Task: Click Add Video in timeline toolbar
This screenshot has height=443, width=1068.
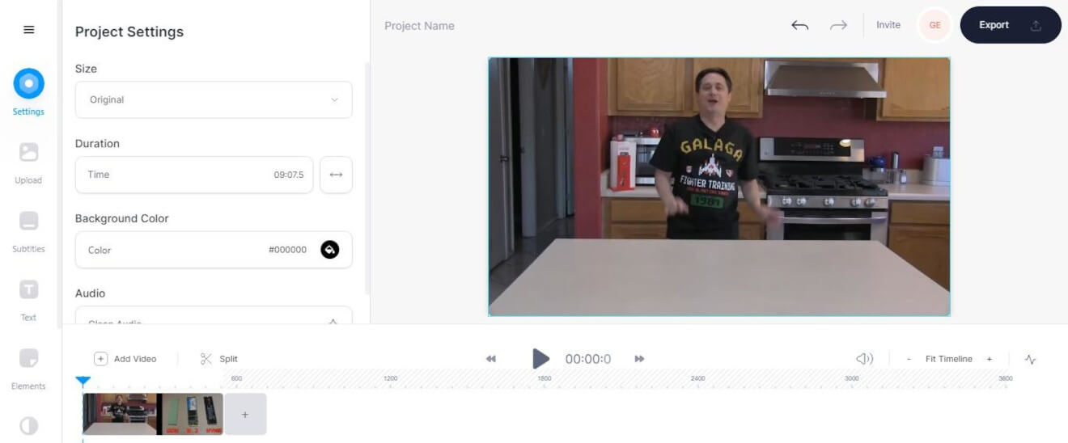Action: point(125,359)
